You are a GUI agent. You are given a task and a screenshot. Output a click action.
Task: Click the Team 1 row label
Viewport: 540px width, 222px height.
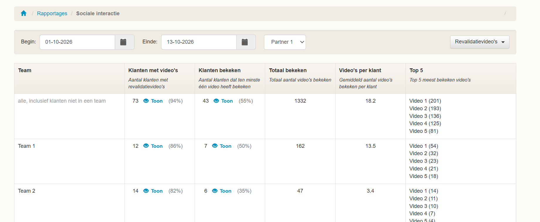(x=26, y=146)
